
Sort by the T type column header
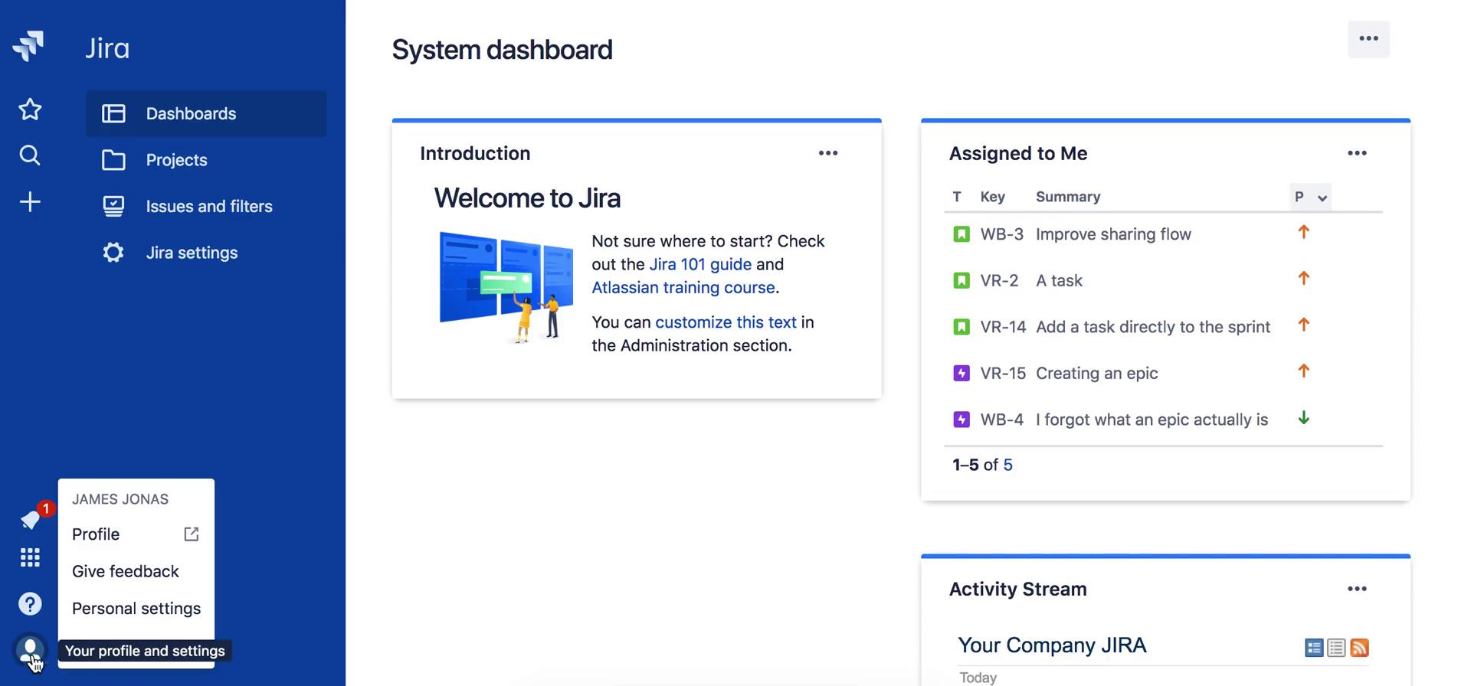coord(957,197)
